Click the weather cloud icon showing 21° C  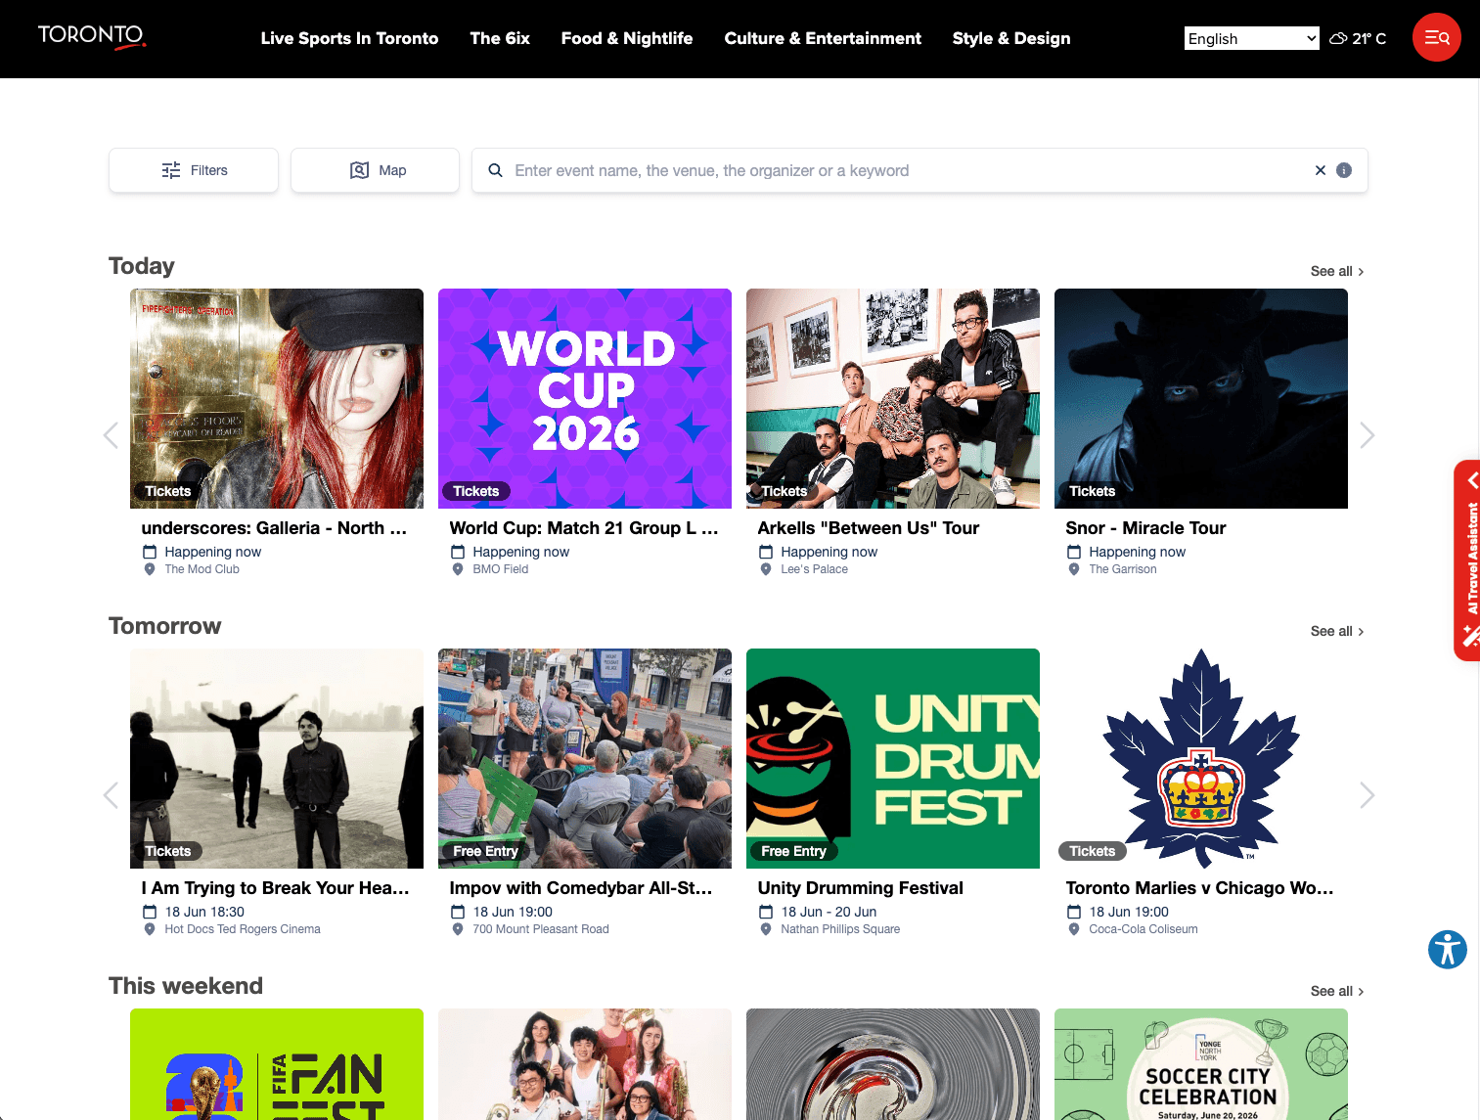1338,39
